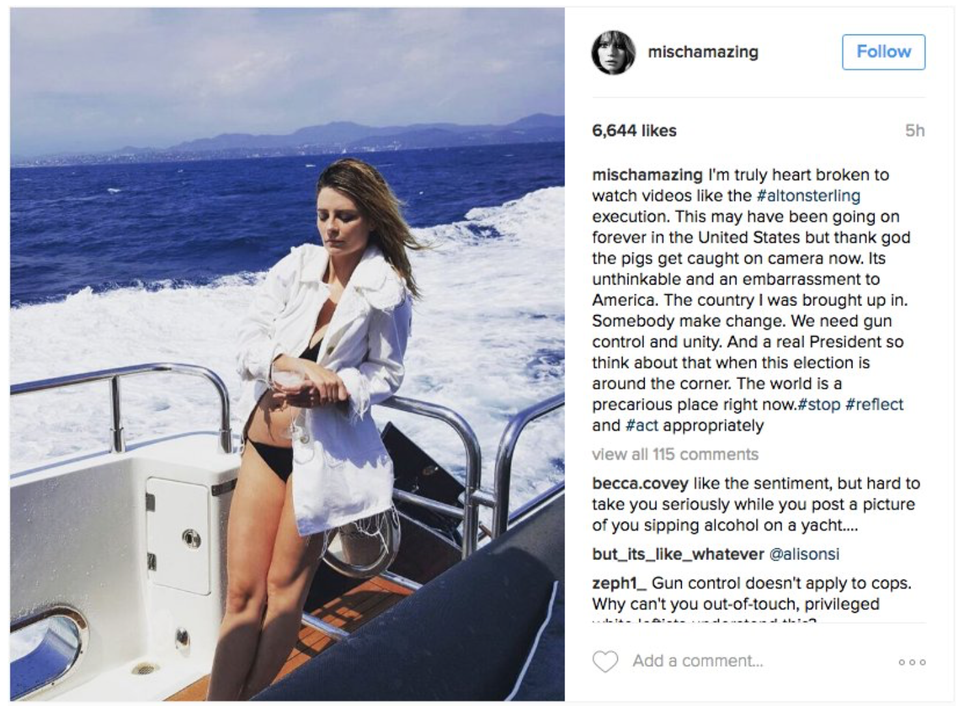The image size is (965, 715).
Task: Open the but_its_like_whatever commenter profile
Action: (678, 554)
